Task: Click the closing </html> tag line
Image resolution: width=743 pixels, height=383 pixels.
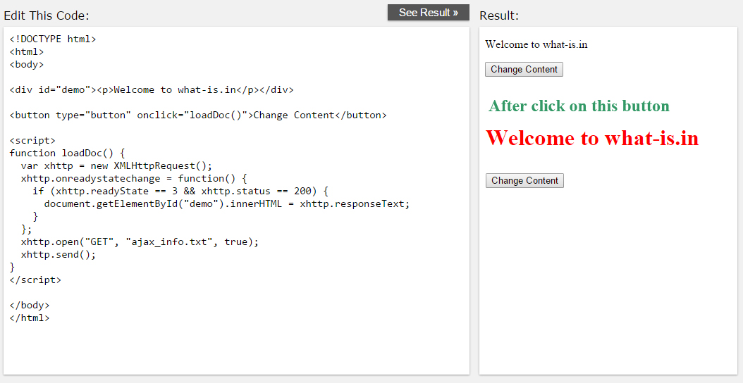Action: click(x=30, y=318)
